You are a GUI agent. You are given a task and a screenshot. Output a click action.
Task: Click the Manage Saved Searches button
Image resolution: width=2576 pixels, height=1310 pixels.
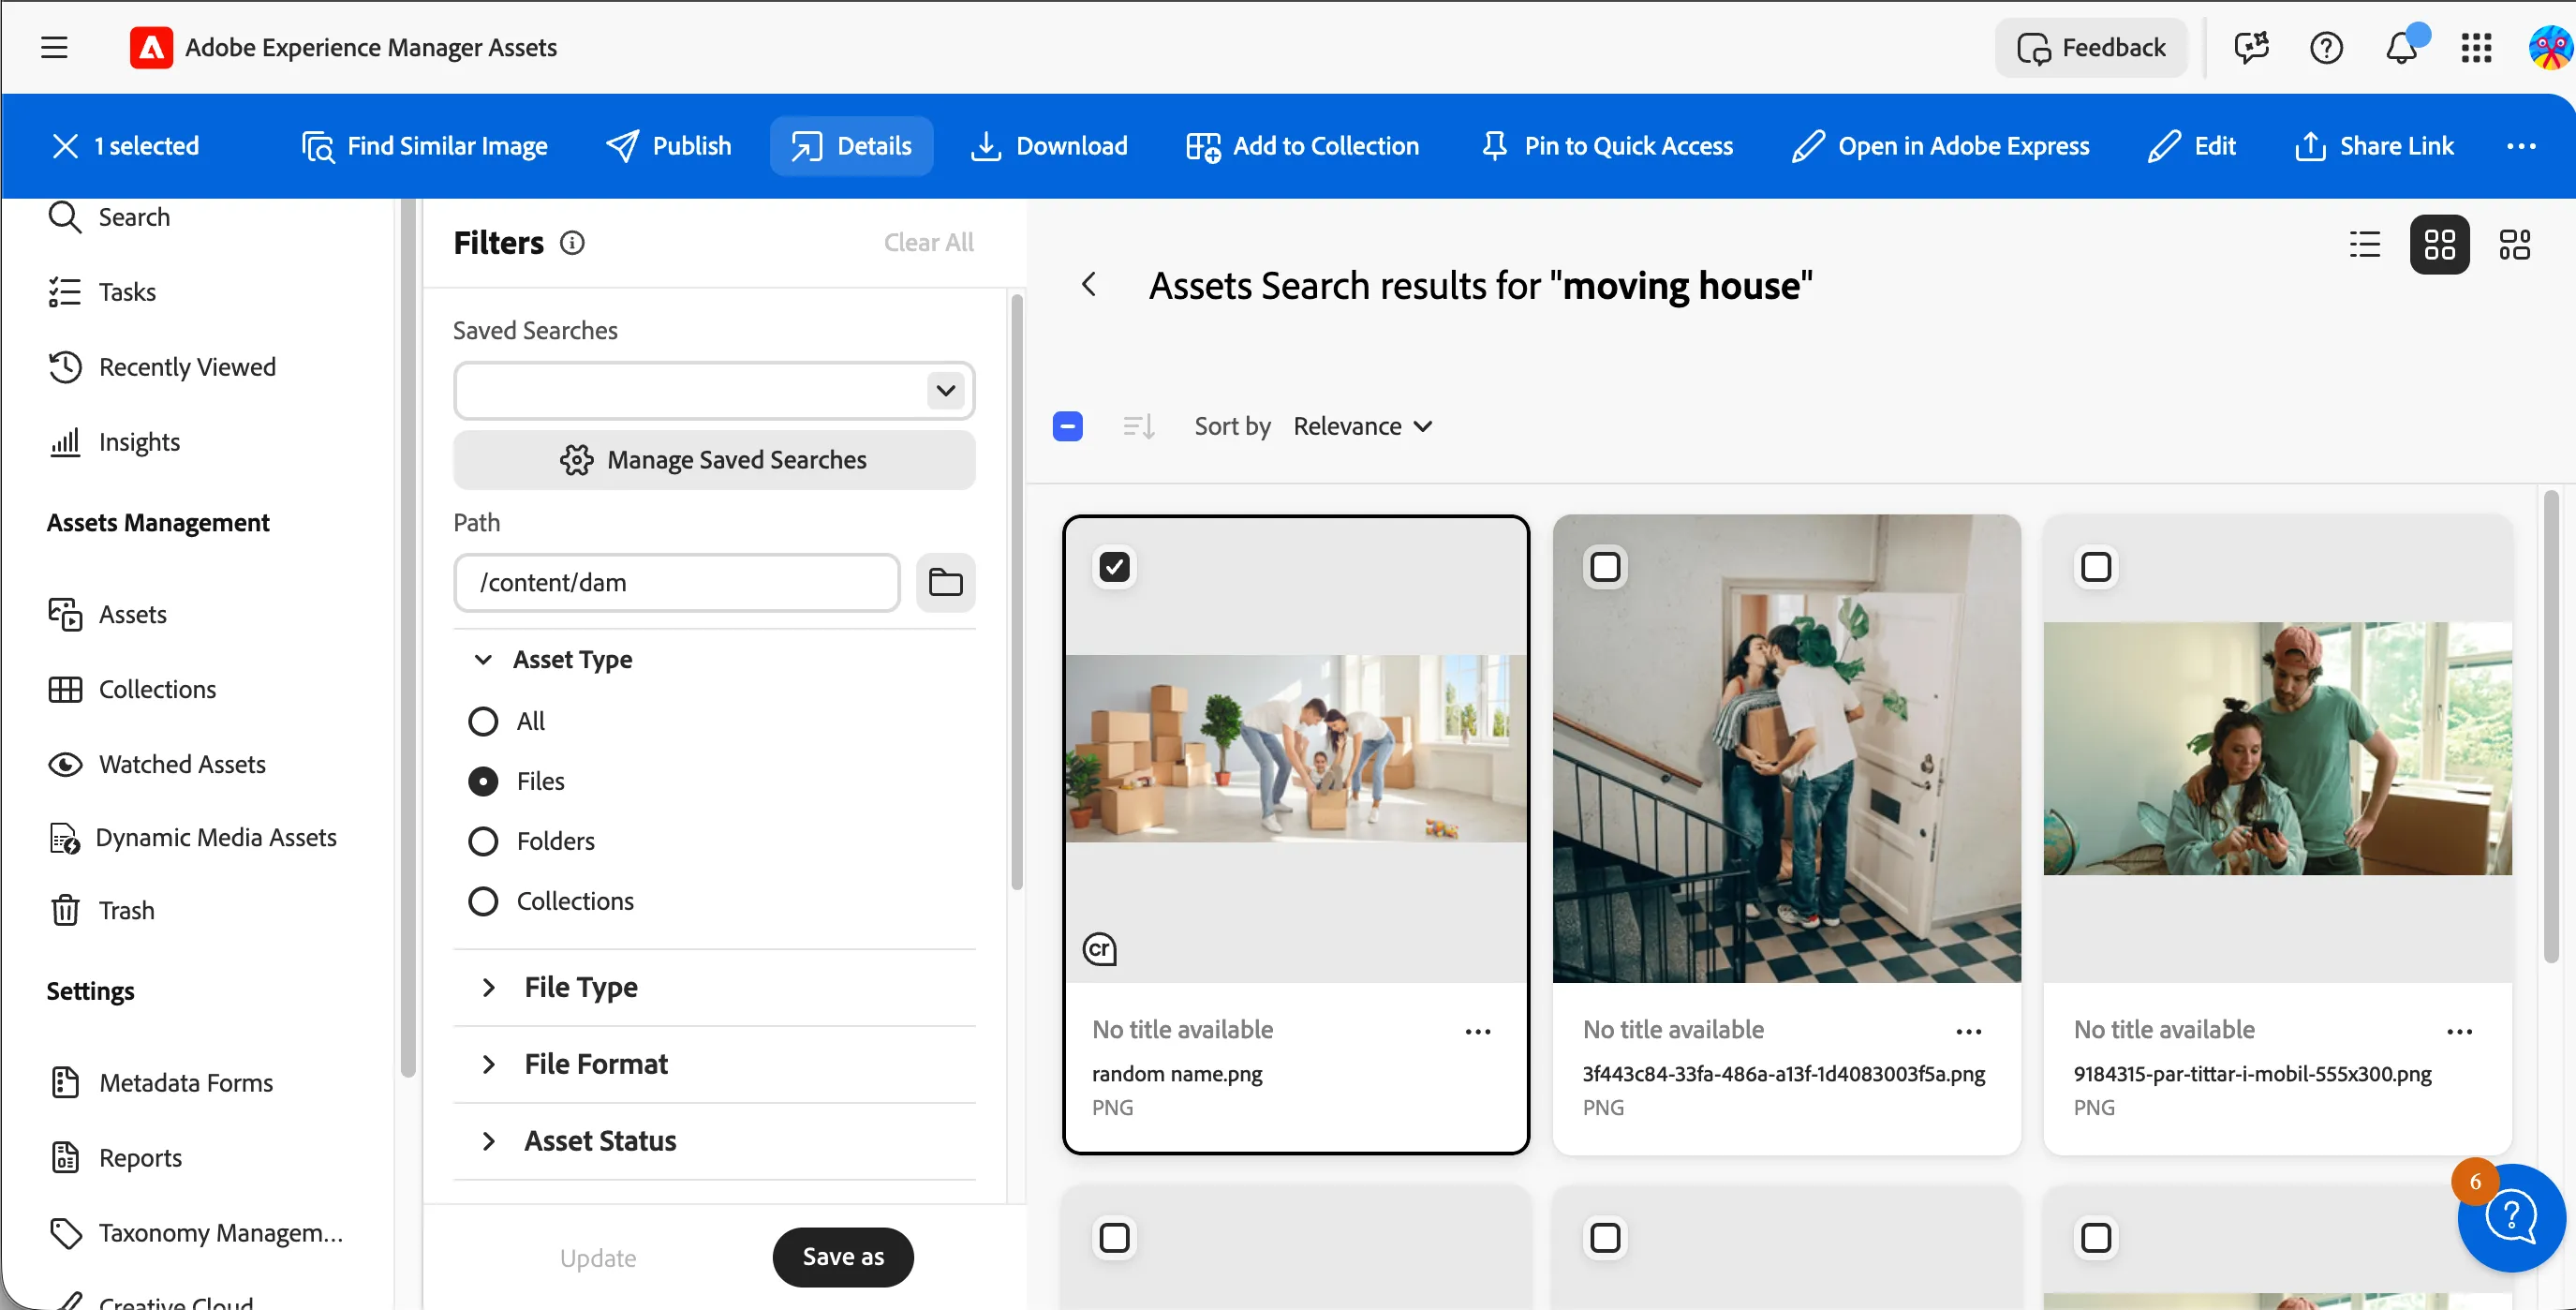point(714,460)
